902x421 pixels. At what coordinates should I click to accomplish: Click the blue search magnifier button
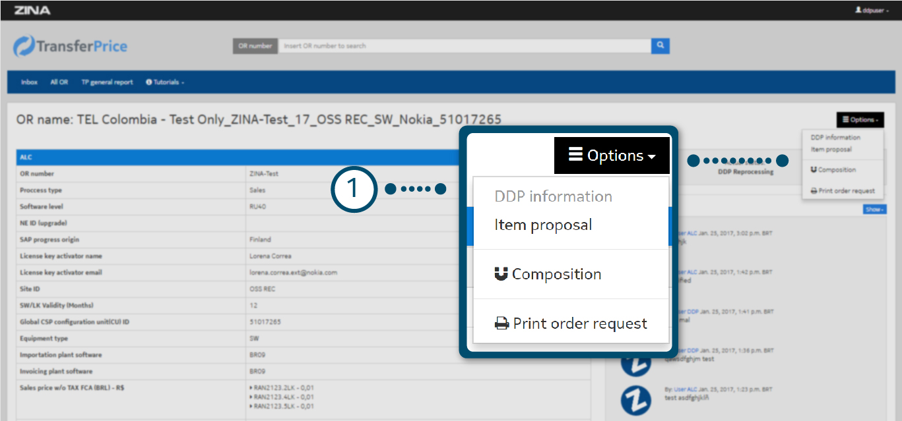[x=660, y=46]
